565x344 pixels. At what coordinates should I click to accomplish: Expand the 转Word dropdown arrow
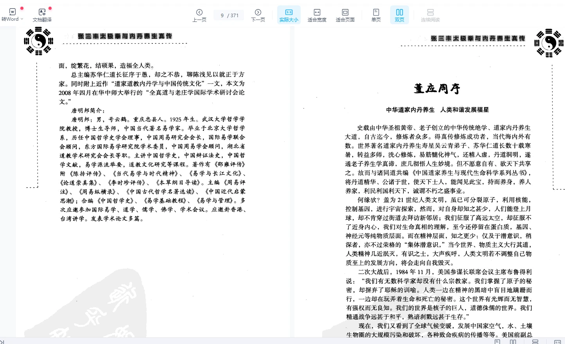(x=22, y=19)
